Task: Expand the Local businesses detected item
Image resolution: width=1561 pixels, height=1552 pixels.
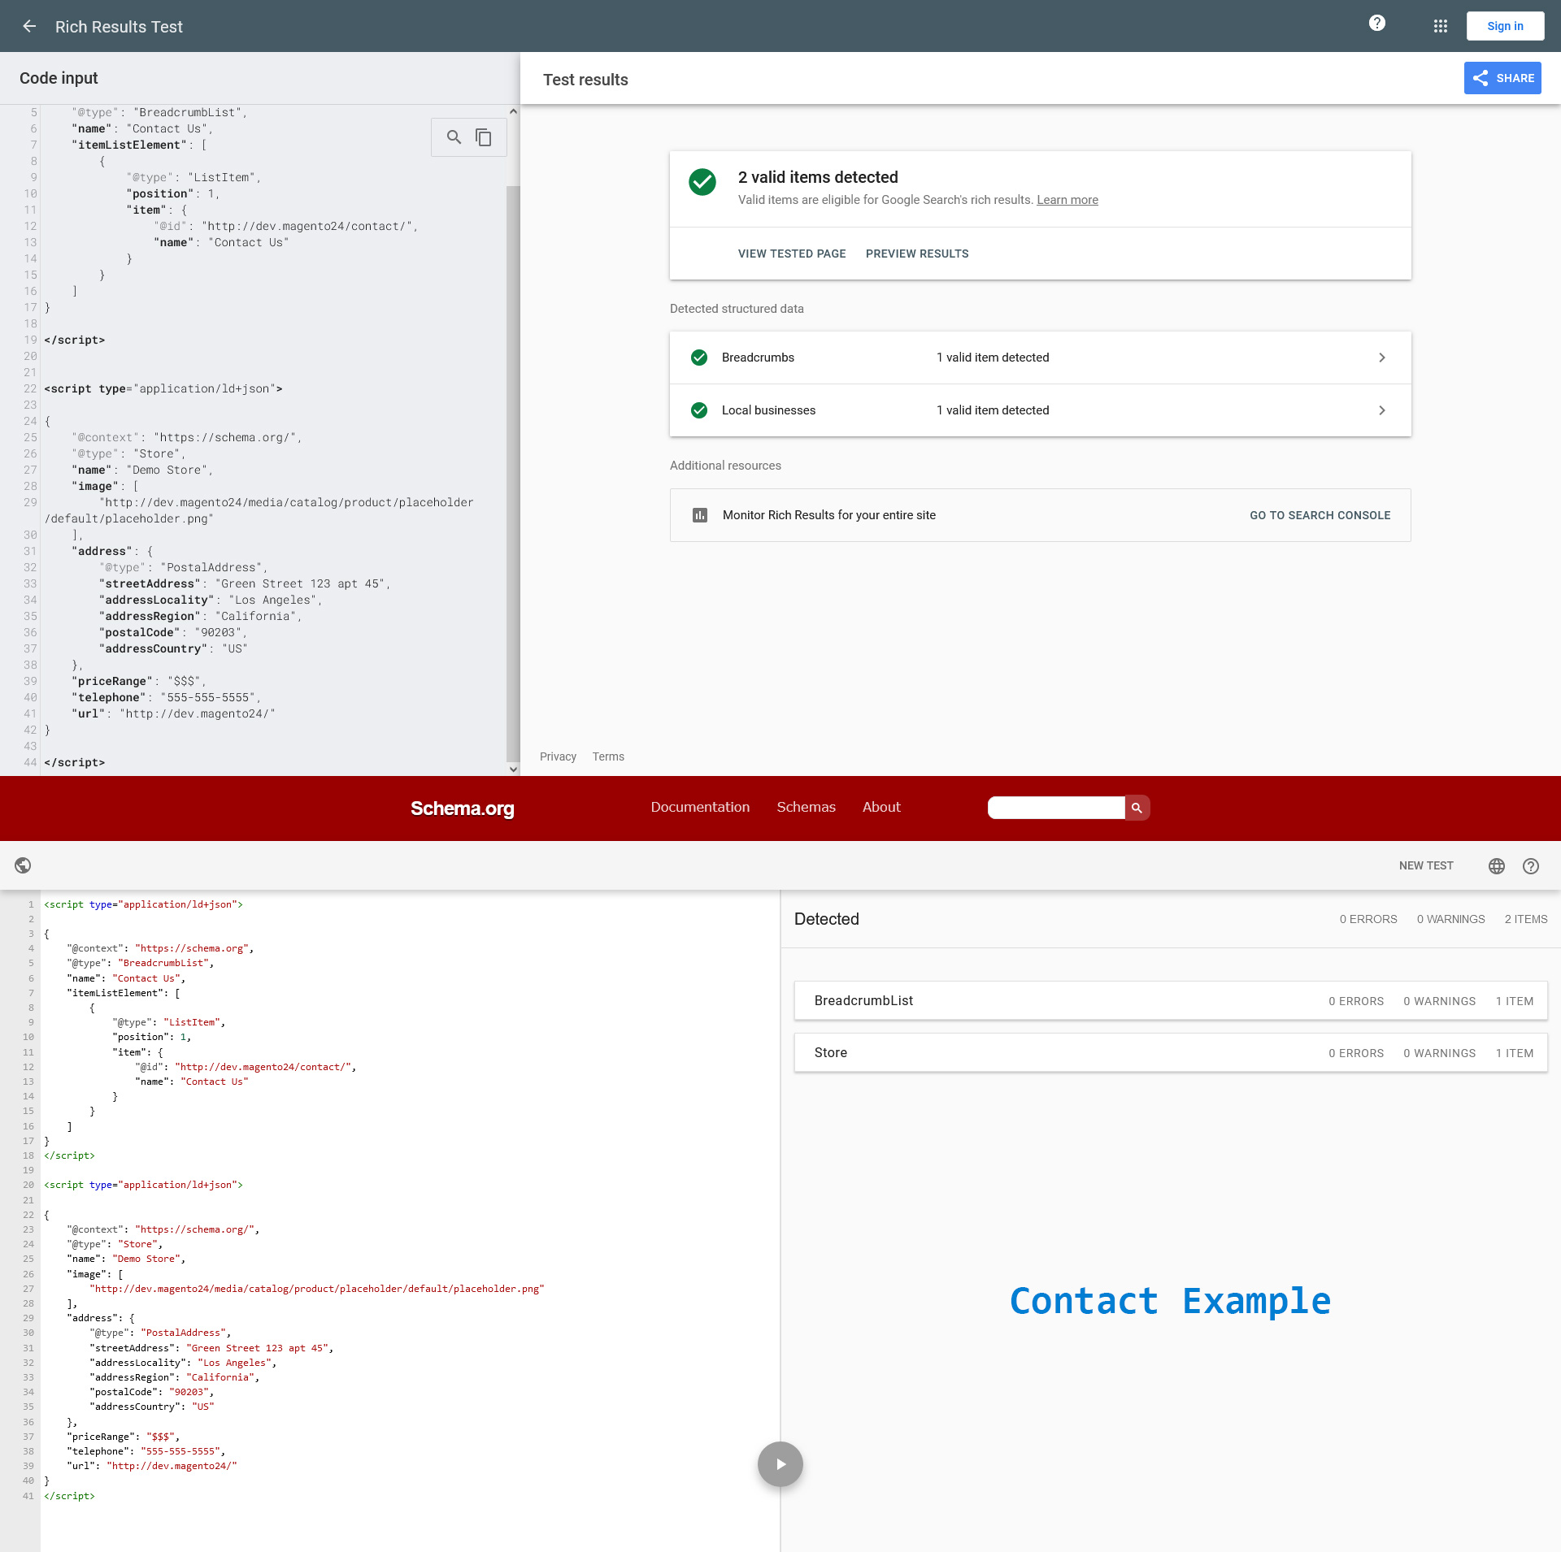Action: pyautogui.click(x=1381, y=410)
